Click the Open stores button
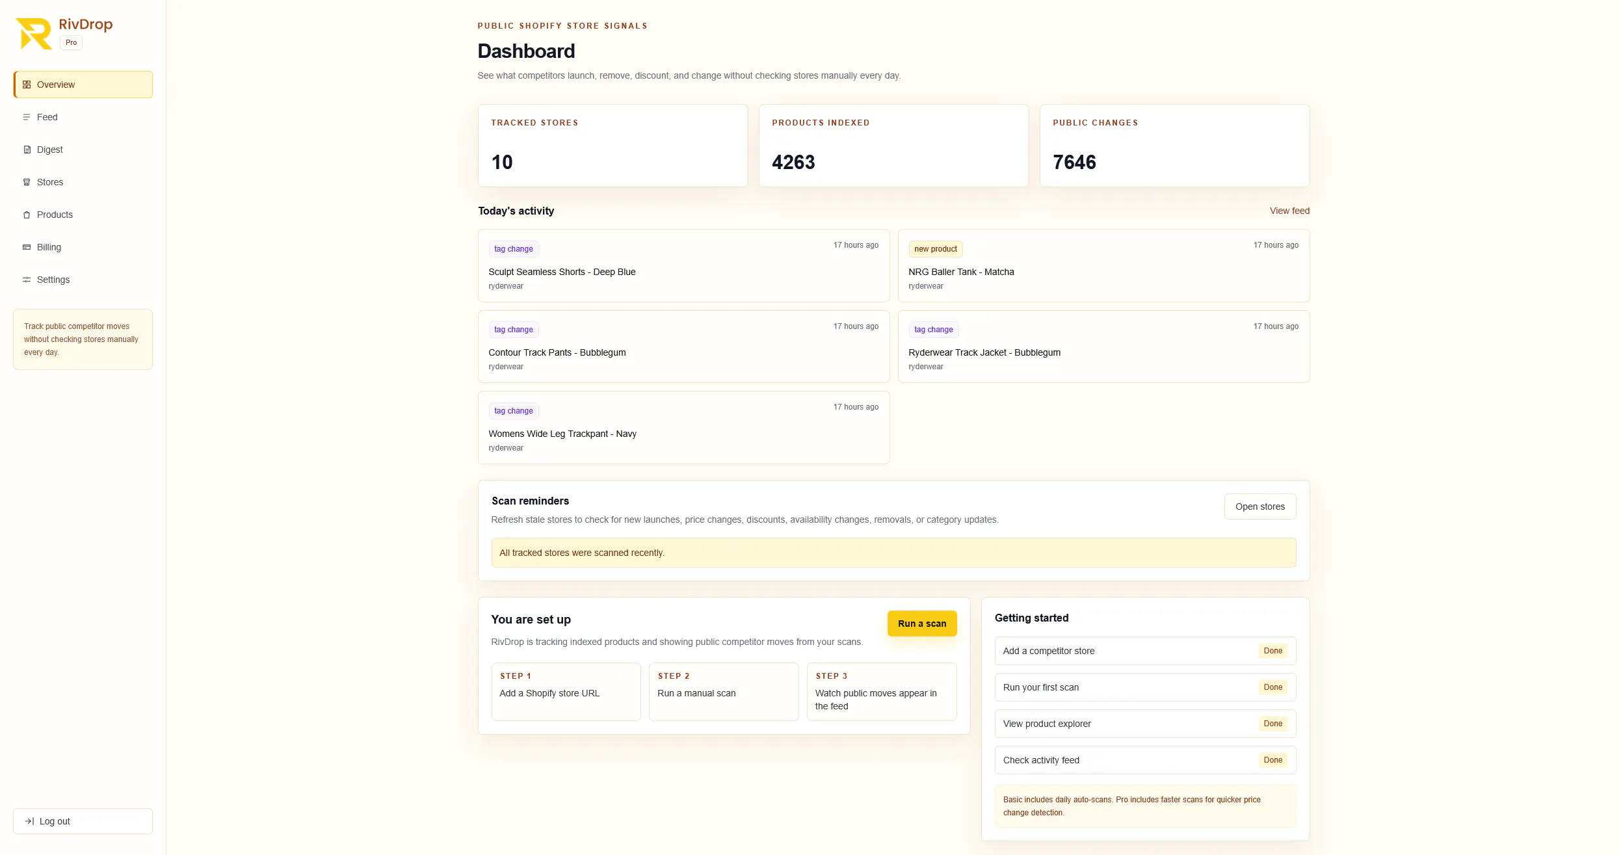Viewport: 1621px width, 855px height. click(x=1260, y=506)
